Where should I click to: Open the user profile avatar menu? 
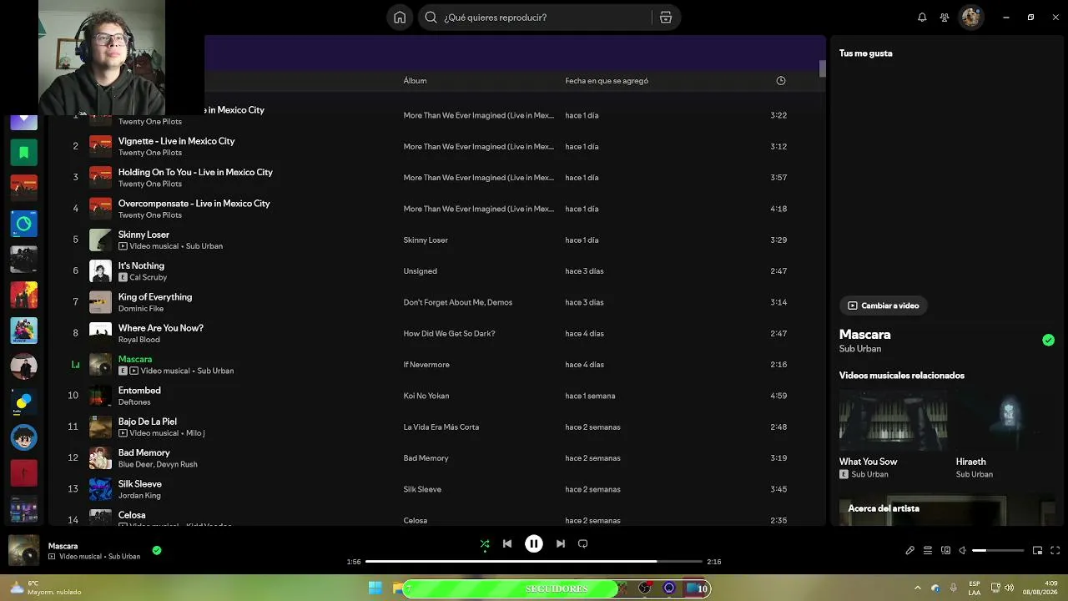(970, 18)
